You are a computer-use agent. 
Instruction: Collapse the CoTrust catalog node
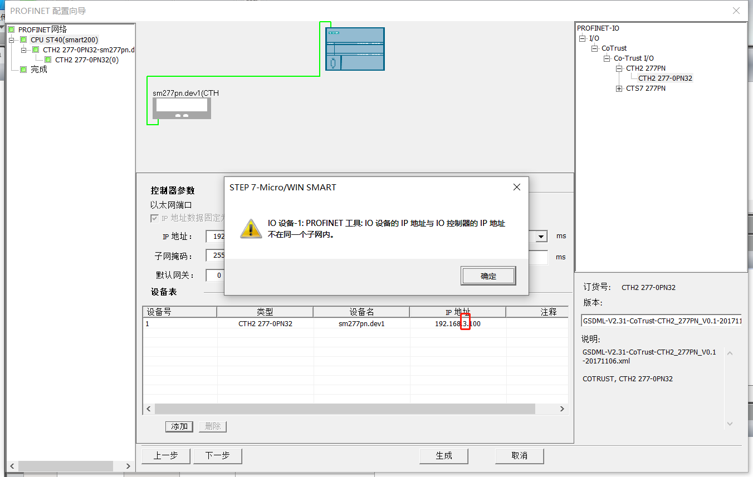[x=594, y=48]
